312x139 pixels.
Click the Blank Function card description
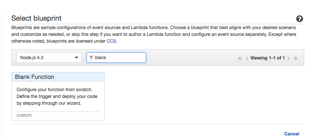point(57,96)
